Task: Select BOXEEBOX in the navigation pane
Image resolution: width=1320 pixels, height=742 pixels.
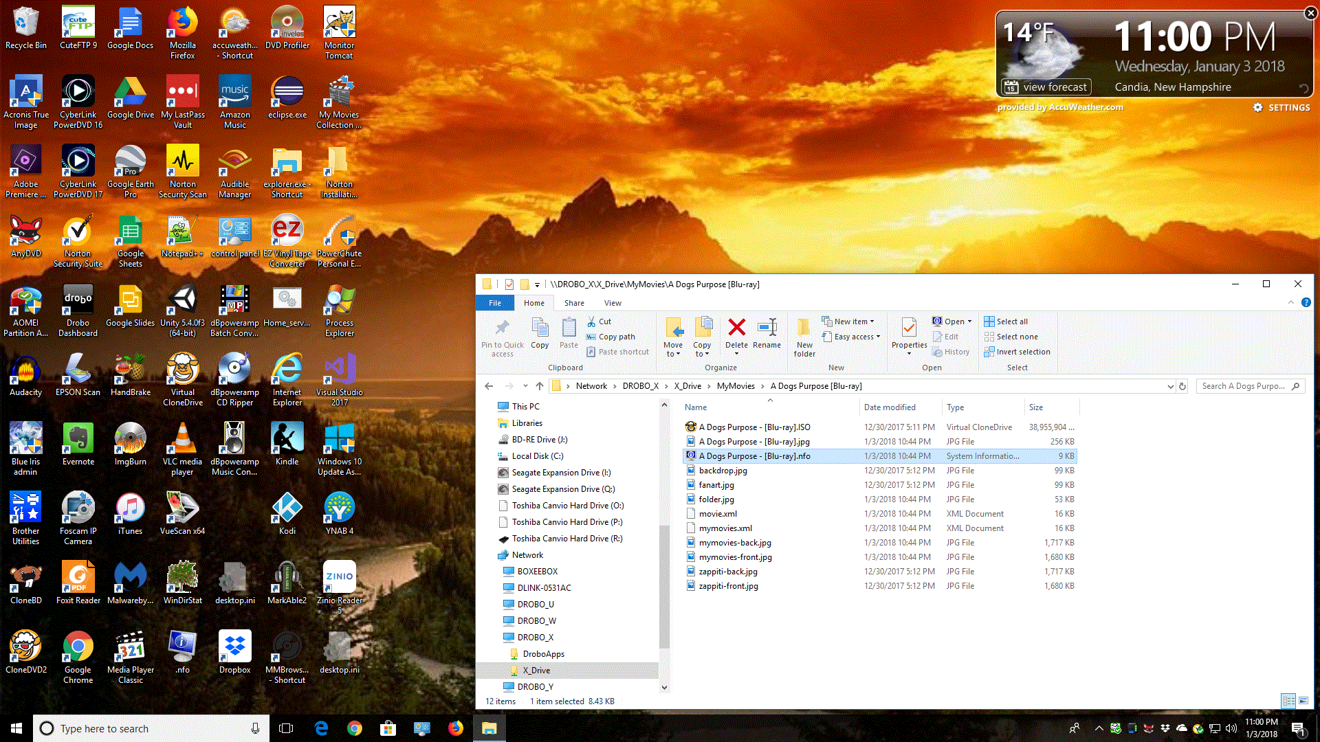Action: [x=537, y=572]
